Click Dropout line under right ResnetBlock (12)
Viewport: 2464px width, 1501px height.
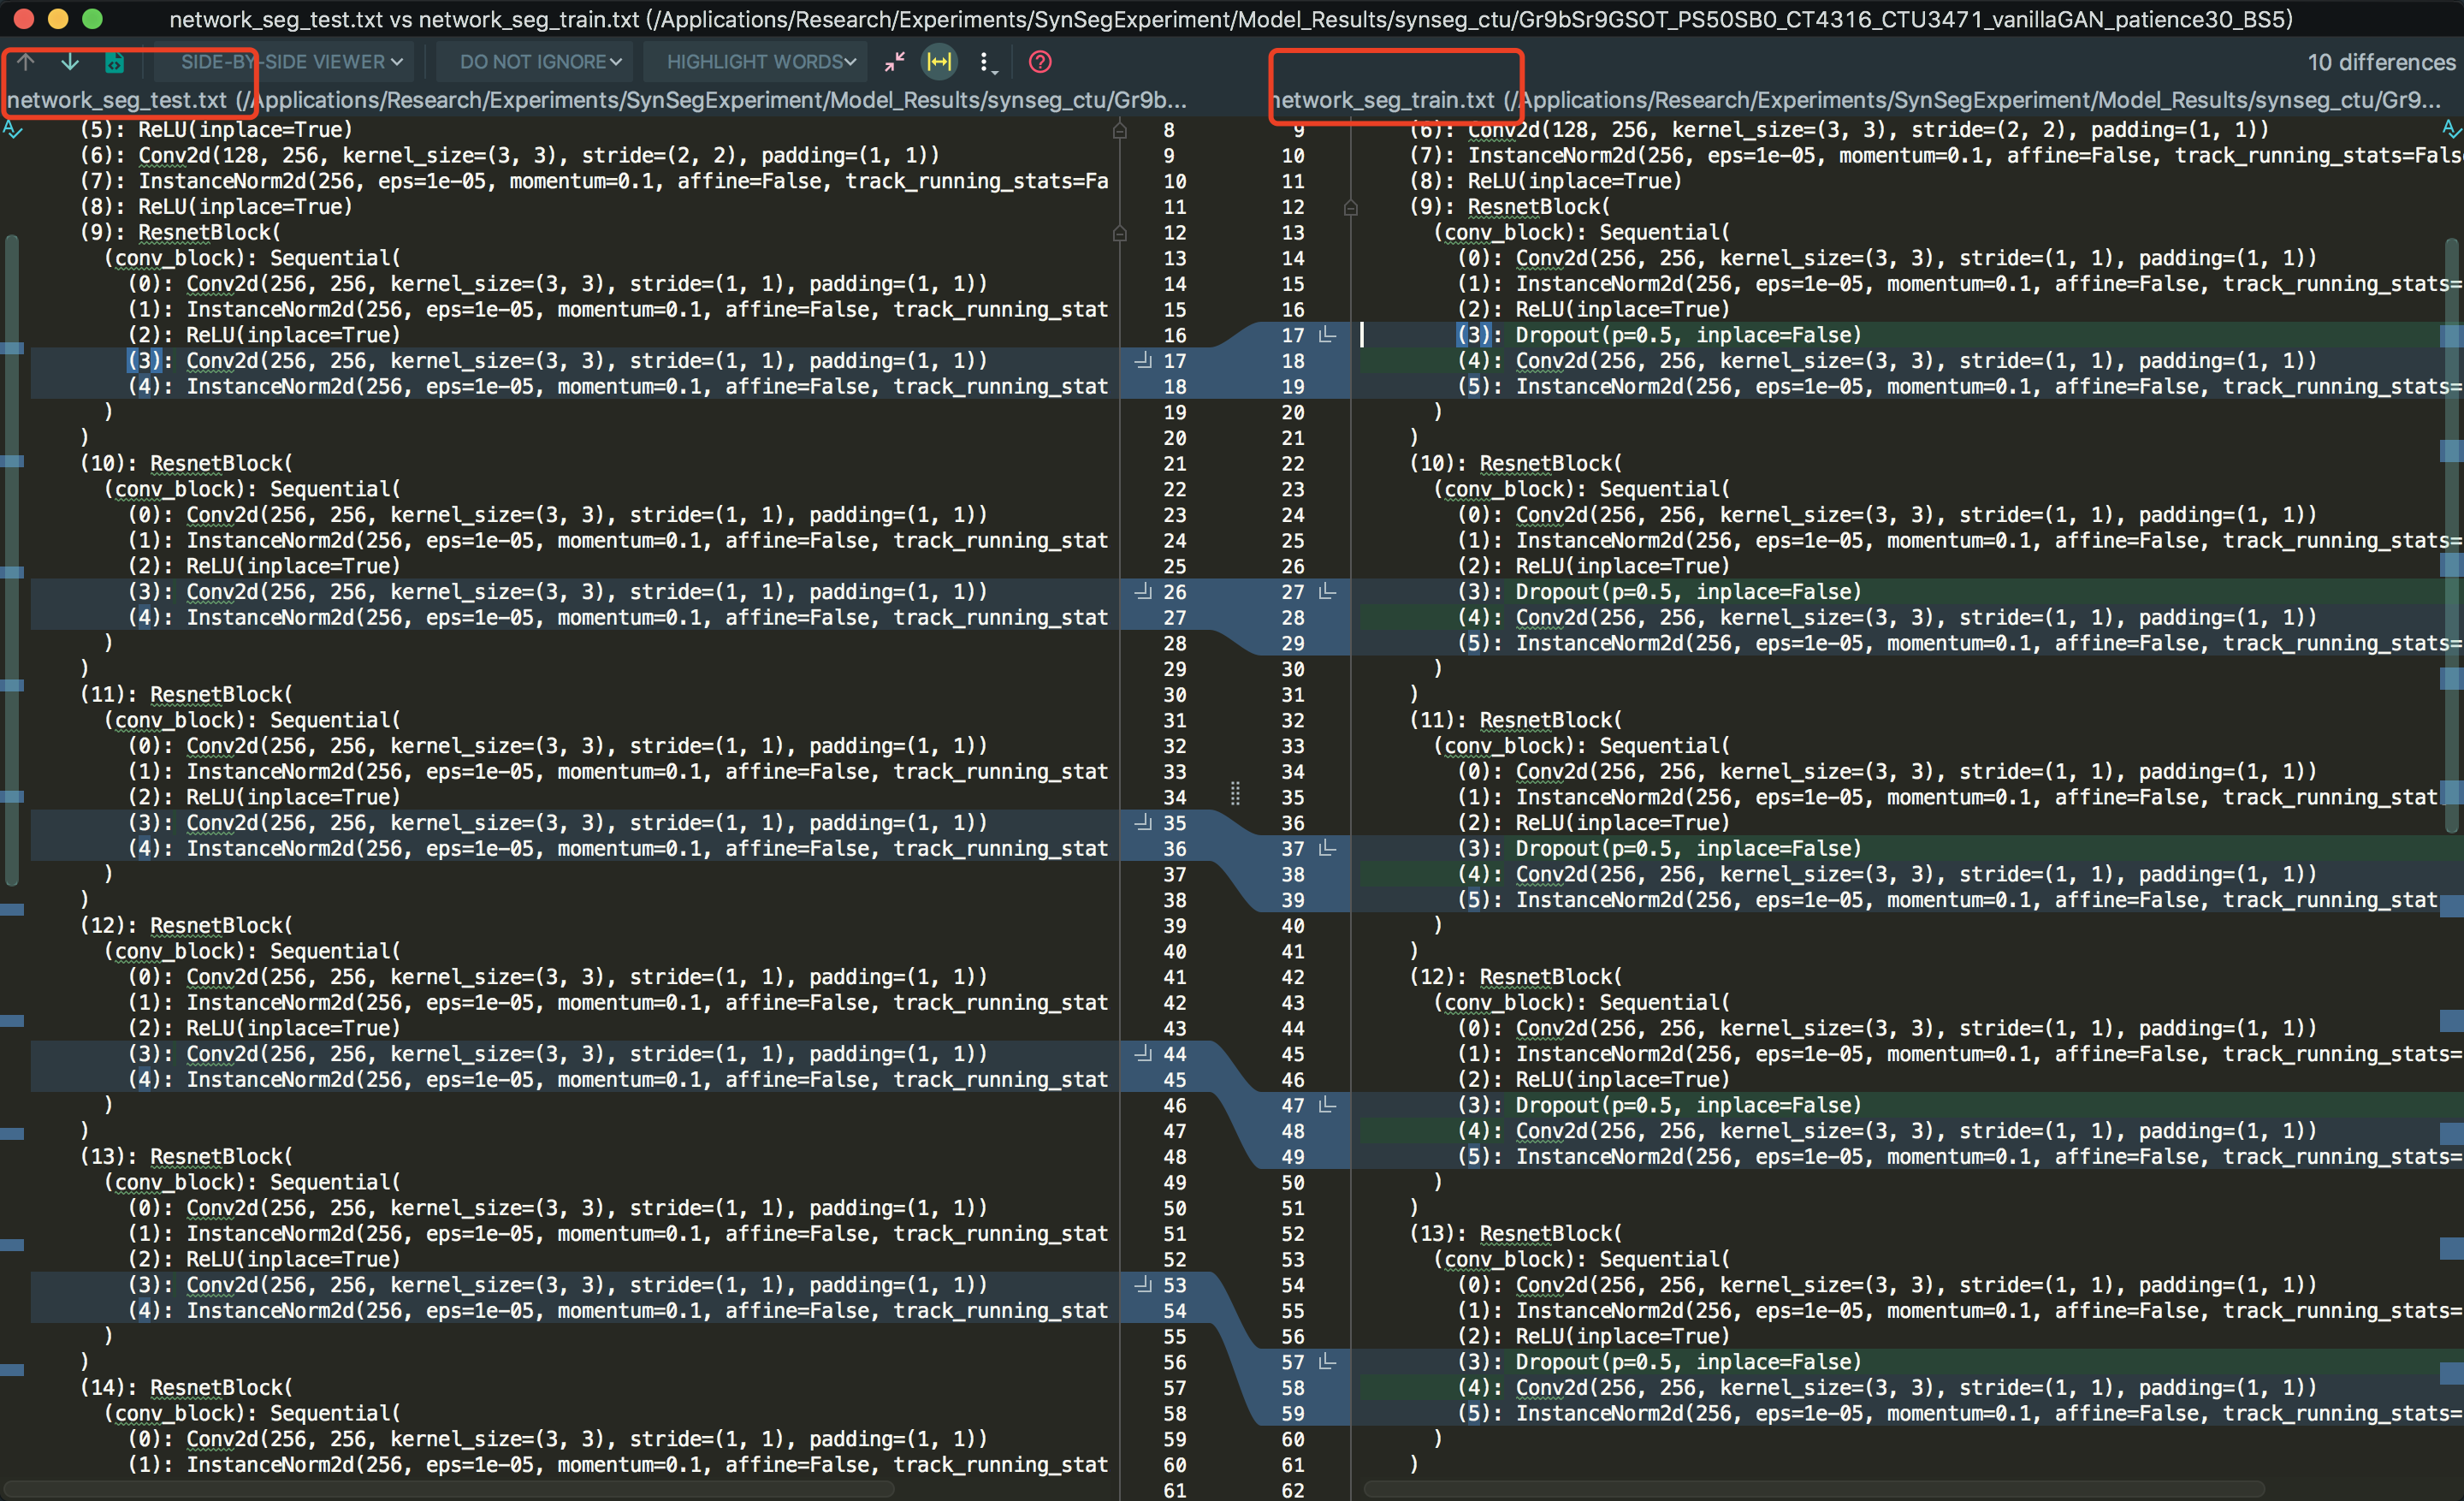click(x=1659, y=1105)
